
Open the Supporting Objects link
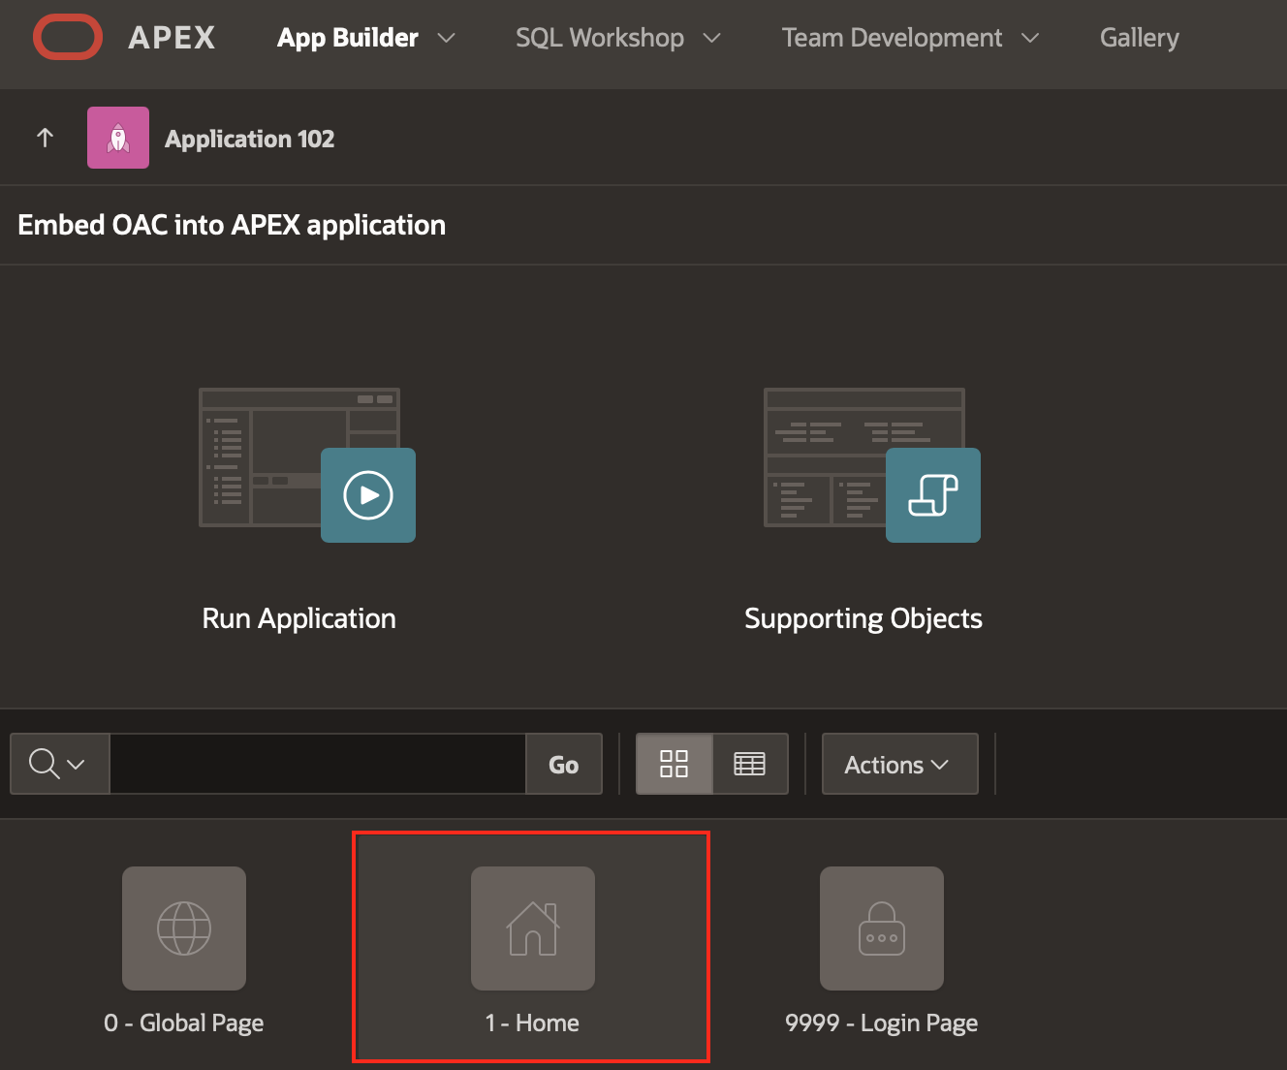[x=863, y=618]
